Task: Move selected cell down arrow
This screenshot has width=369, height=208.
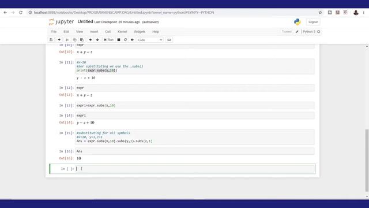Action: [x=97, y=40]
